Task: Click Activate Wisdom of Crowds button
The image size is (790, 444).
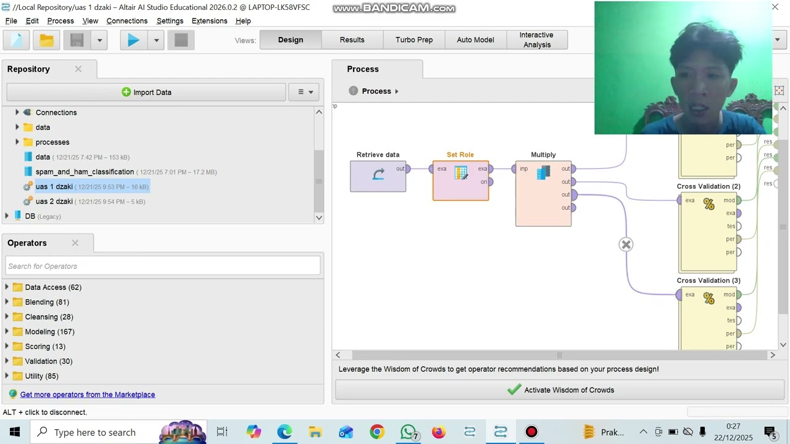Action: (560, 390)
